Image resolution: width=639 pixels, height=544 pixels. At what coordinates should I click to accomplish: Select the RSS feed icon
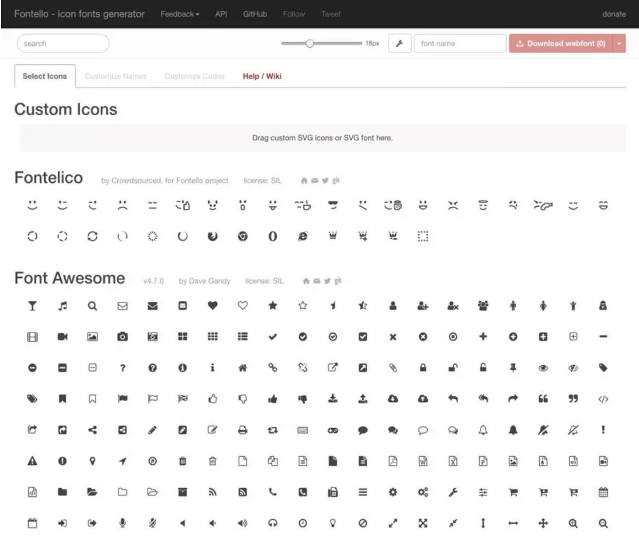point(212,492)
